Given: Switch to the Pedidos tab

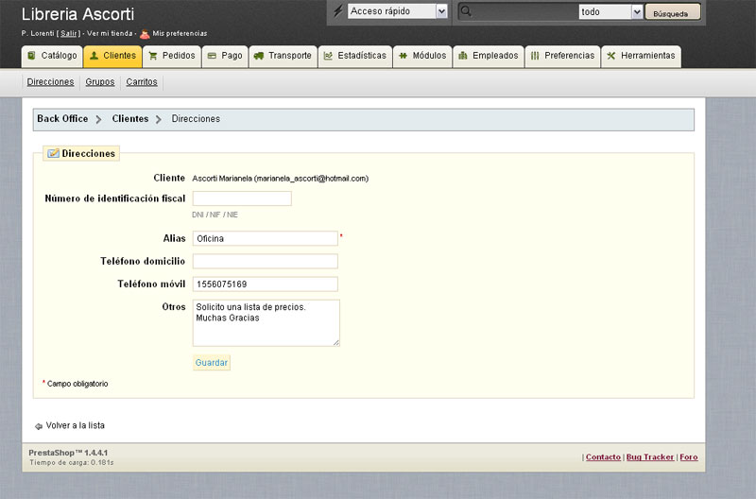Looking at the screenshot, I should tap(172, 56).
